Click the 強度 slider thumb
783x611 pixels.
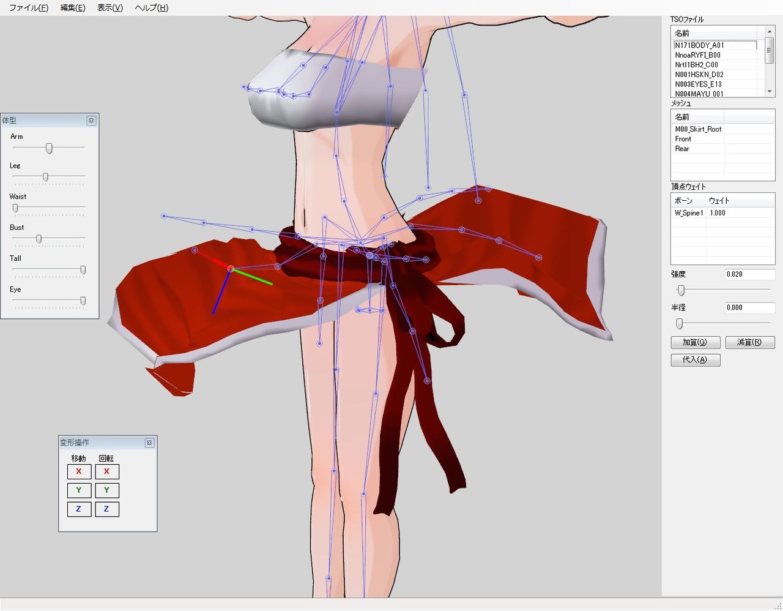[x=681, y=290]
